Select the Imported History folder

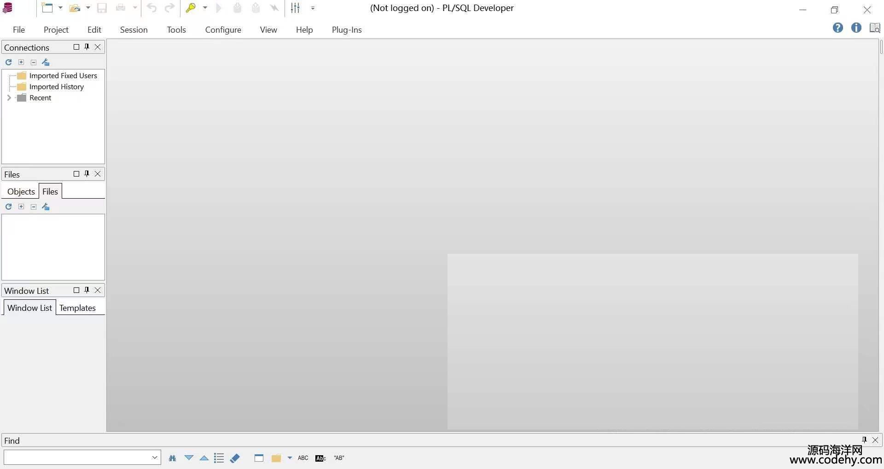pyautogui.click(x=51, y=87)
